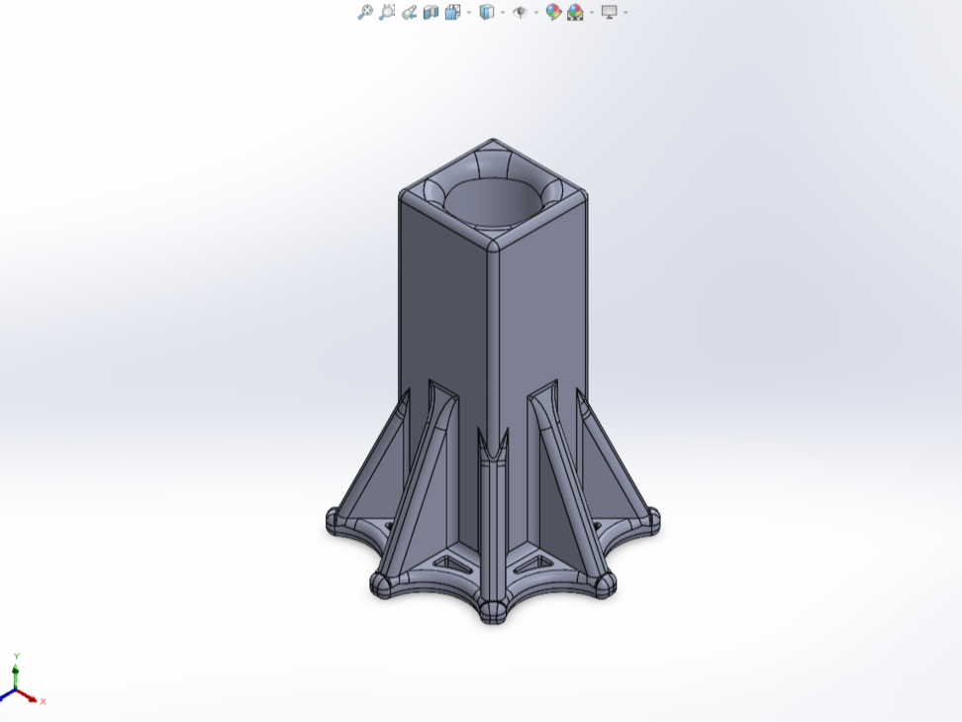Open the View Settings dropdown arrow
The image size is (962, 722).
click(x=625, y=12)
